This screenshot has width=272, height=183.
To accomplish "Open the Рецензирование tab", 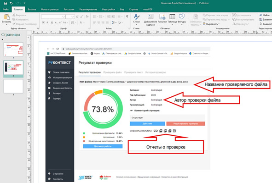I will tap(88, 9).
